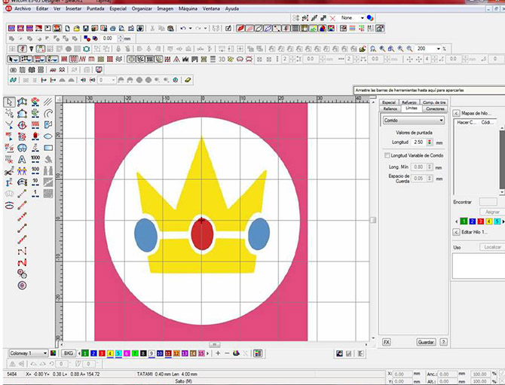Select the scissors cutting tool
This screenshot has height=385, width=505.
point(9,171)
